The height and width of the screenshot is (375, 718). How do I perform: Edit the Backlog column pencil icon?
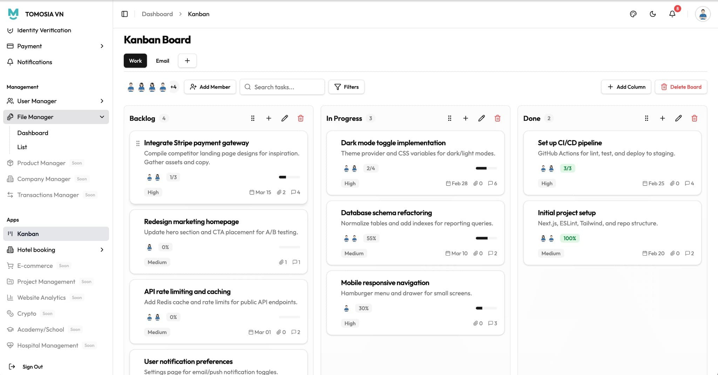285,118
